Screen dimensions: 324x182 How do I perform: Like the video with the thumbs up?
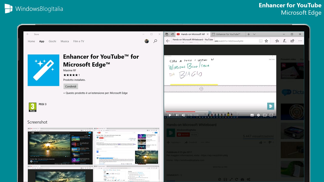[x=261, y=142]
